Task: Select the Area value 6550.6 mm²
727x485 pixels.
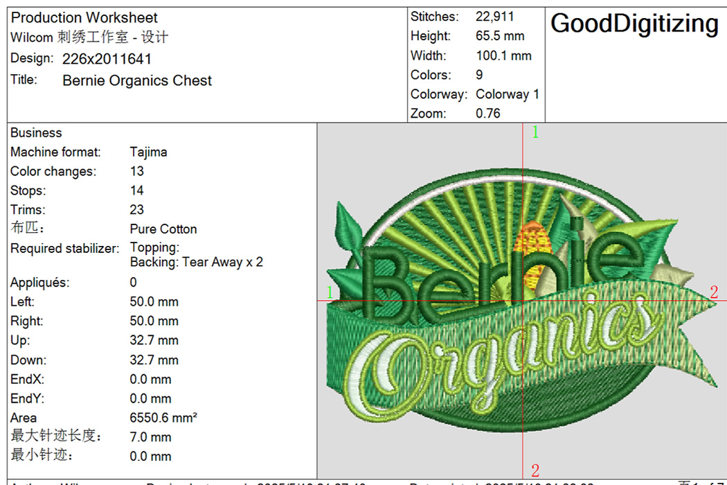Action: tap(163, 418)
